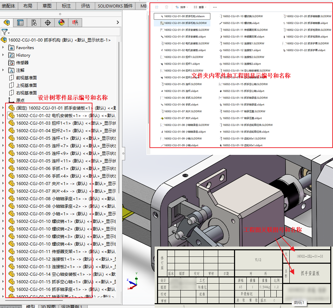Viewport: 333px width, 308px height.
Task: Expand the Favorites folder in design tree
Action: (3, 47)
